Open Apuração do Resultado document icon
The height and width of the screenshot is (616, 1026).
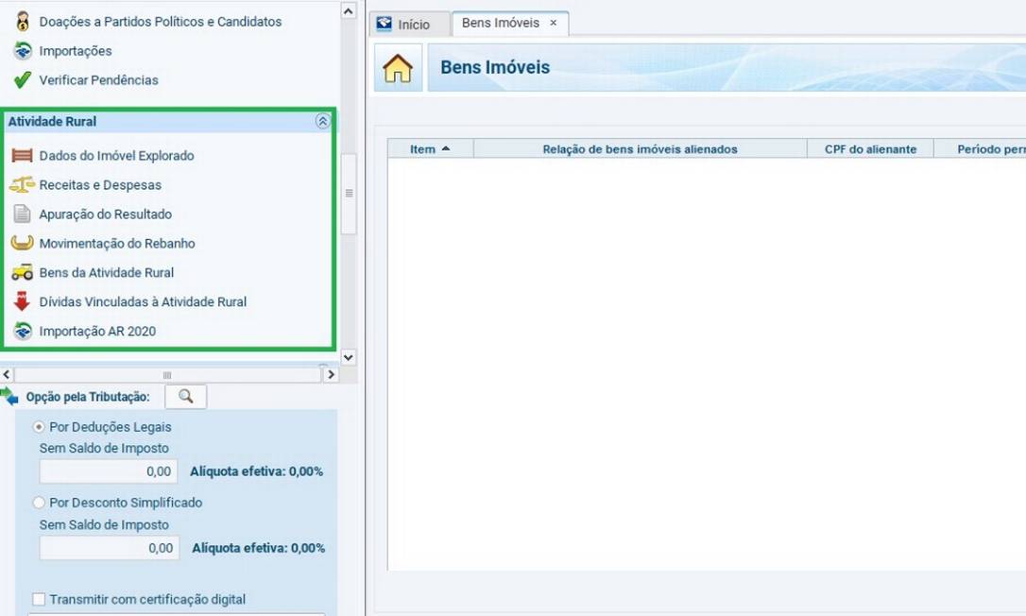(22, 214)
